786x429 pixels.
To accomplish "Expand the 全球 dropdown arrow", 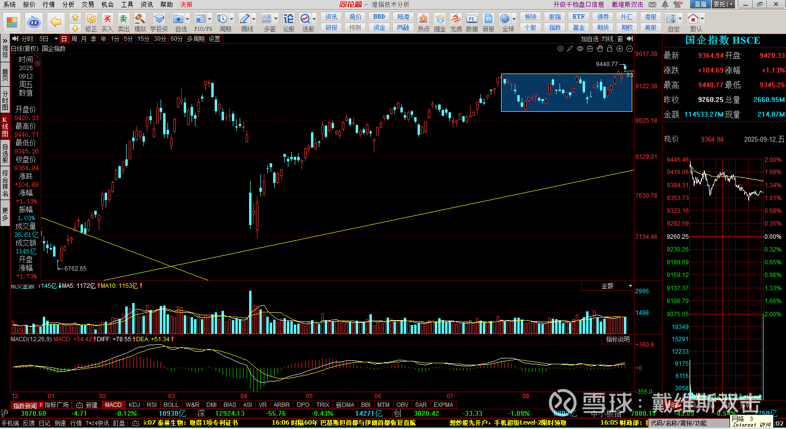I will click(x=514, y=19).
